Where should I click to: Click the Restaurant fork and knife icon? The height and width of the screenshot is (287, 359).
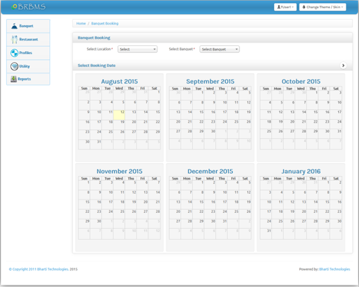pyautogui.click(x=14, y=40)
